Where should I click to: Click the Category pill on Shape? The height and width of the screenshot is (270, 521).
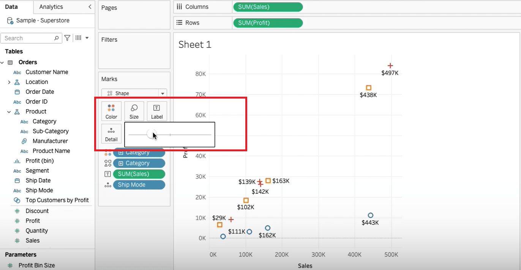[139, 163]
